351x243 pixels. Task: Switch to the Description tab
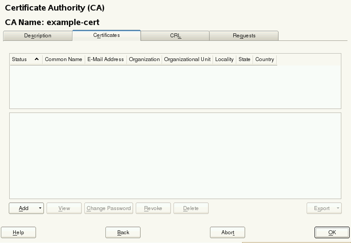37,36
